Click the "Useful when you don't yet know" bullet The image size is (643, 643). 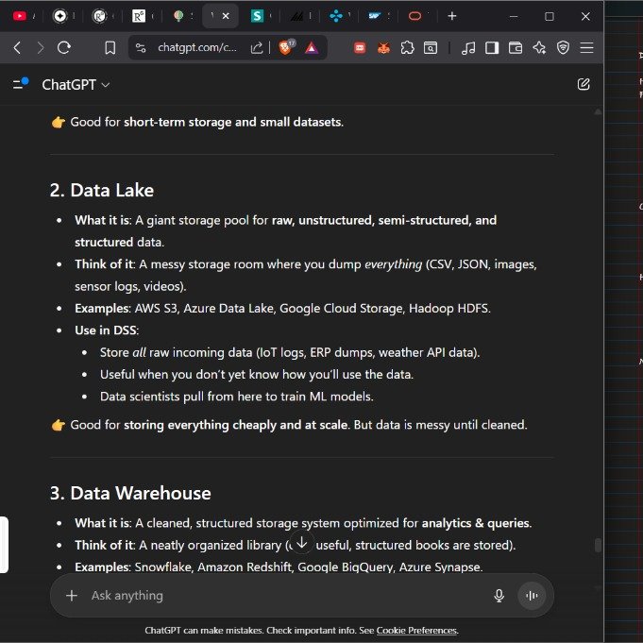(257, 375)
